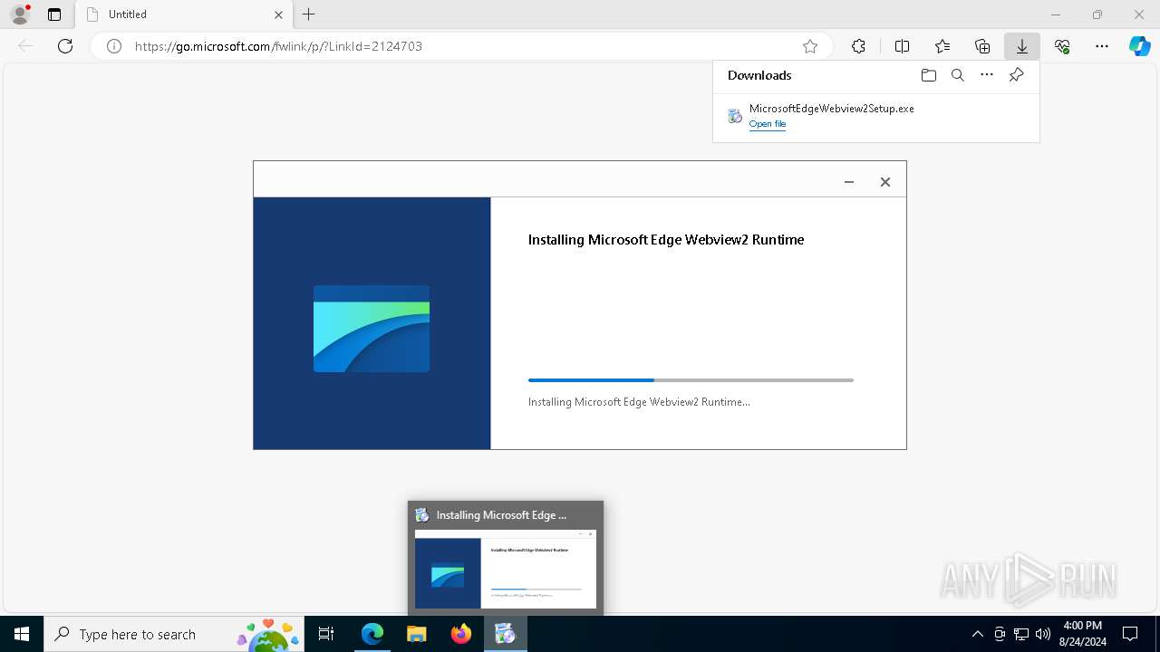Open Task View on the taskbar
1160x652 pixels.
click(x=326, y=634)
